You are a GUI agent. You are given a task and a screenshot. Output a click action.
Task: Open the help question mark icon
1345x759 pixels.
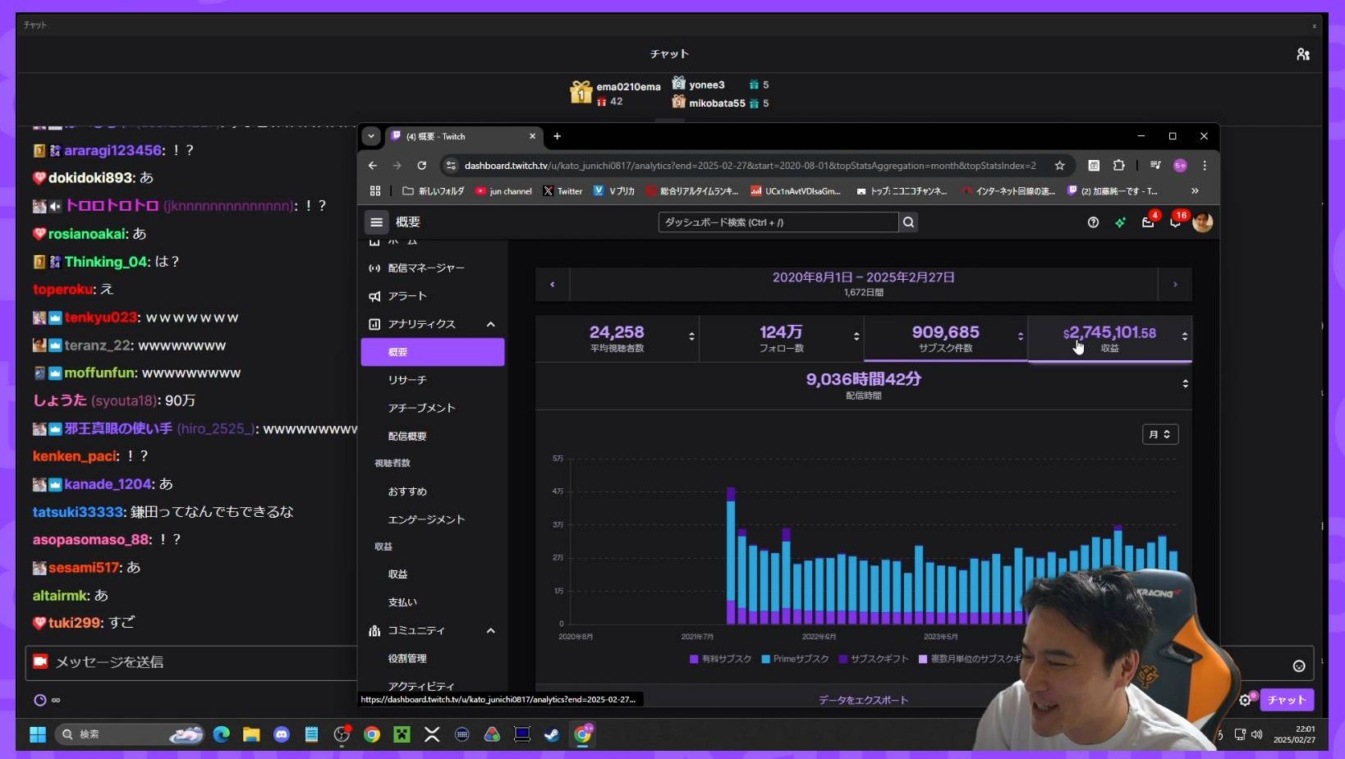click(x=1093, y=222)
